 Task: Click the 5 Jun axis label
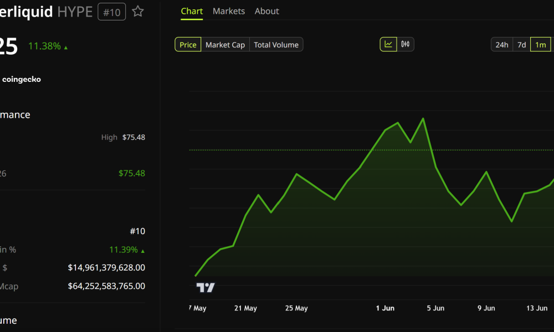pyautogui.click(x=435, y=308)
